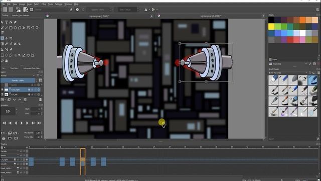Switch to Advanced Color Selector tab
Viewport: 321px width, 181px height.
click(x=31, y=68)
